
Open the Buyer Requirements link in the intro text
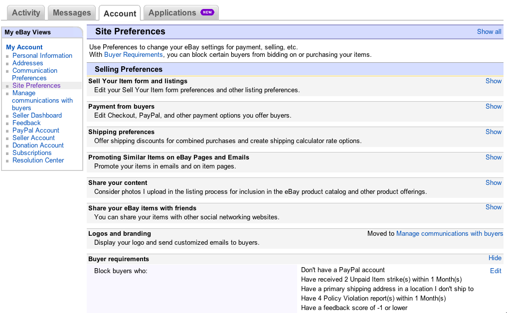pos(133,54)
